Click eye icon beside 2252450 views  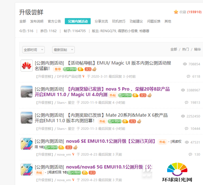(x=183, y=116)
